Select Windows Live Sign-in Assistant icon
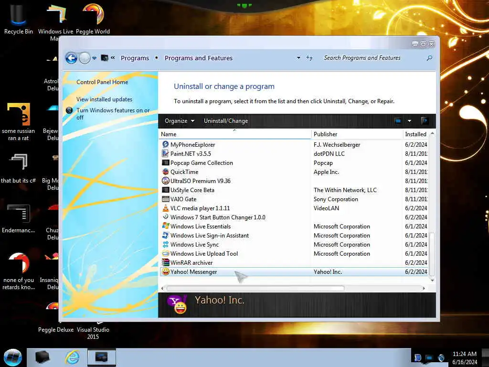Viewport: 489px width, 367px height. (166, 235)
